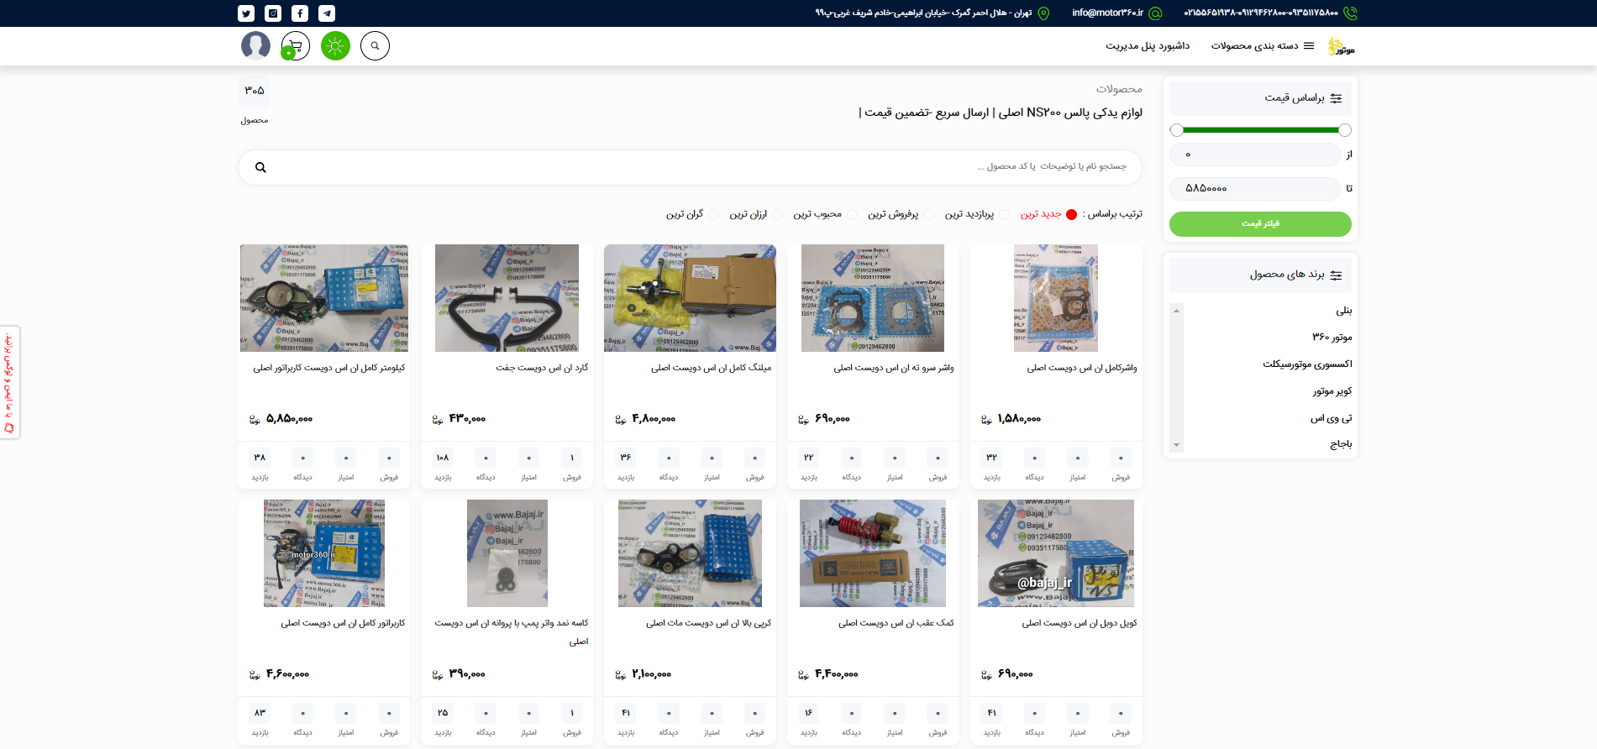Screen dimensions: 1597x749
Task: Filter by brand کویر موتور
Action: 1332,391
